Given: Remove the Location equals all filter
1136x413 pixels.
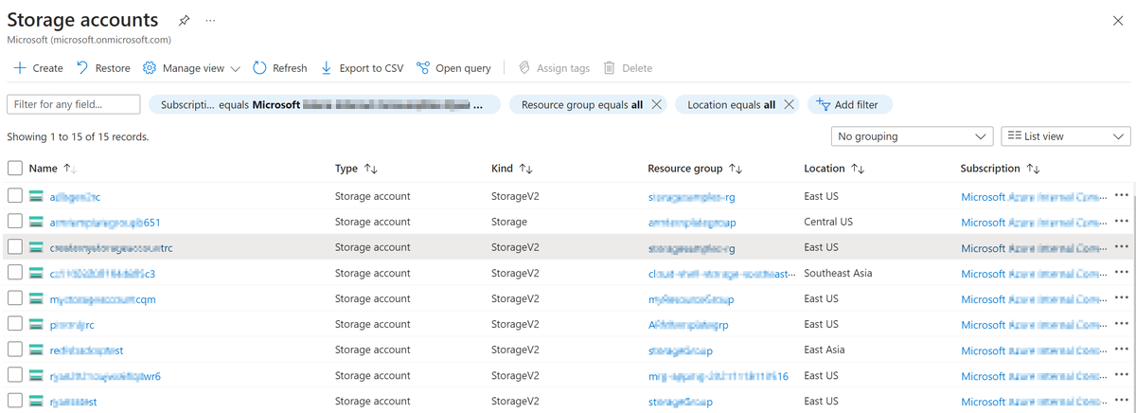Looking at the screenshot, I should tap(788, 105).
